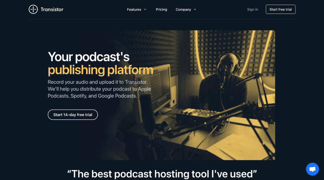Click the Transistor brand name text
The height and width of the screenshot is (180, 324).
pyautogui.click(x=52, y=9)
